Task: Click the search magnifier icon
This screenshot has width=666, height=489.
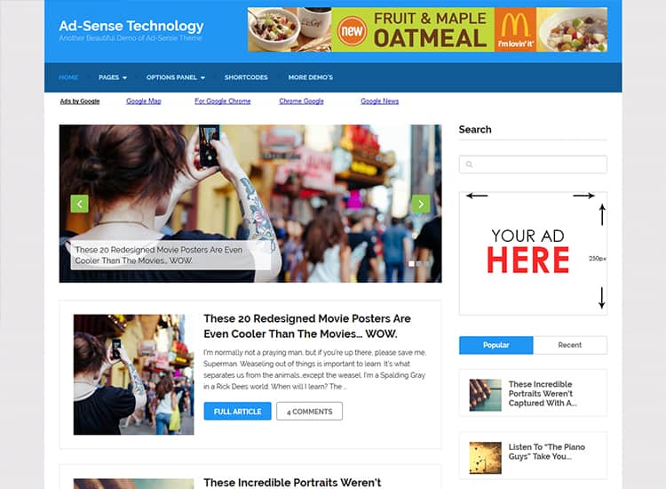Action: coord(470,164)
